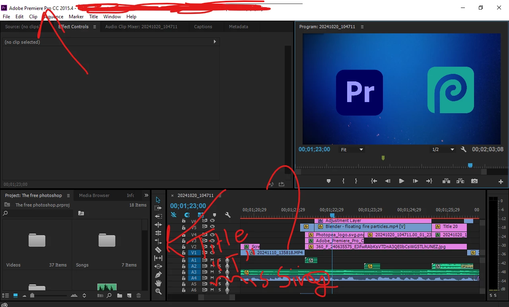Open Program panel menu
This screenshot has height=307, width=509.
(362, 27)
